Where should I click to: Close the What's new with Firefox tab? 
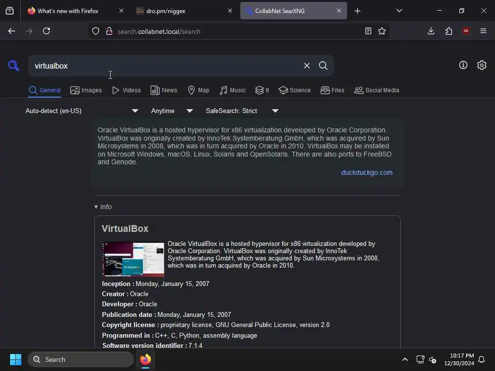[121, 11]
